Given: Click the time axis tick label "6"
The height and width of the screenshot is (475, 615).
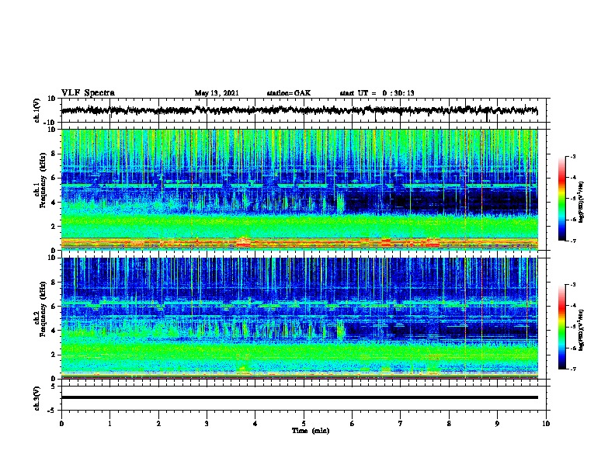Looking at the screenshot, I should coord(353,424).
